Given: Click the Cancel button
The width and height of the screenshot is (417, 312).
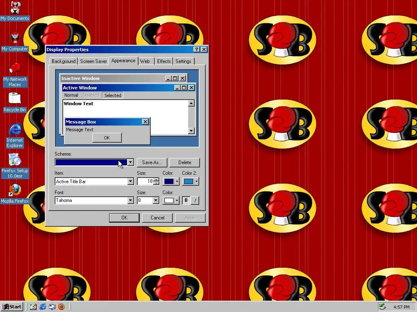Looking at the screenshot, I should (x=158, y=218).
